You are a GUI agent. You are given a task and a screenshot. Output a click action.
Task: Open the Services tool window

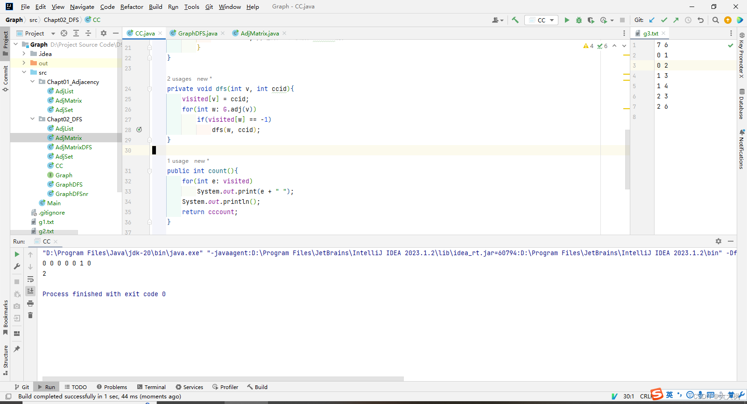click(x=189, y=387)
